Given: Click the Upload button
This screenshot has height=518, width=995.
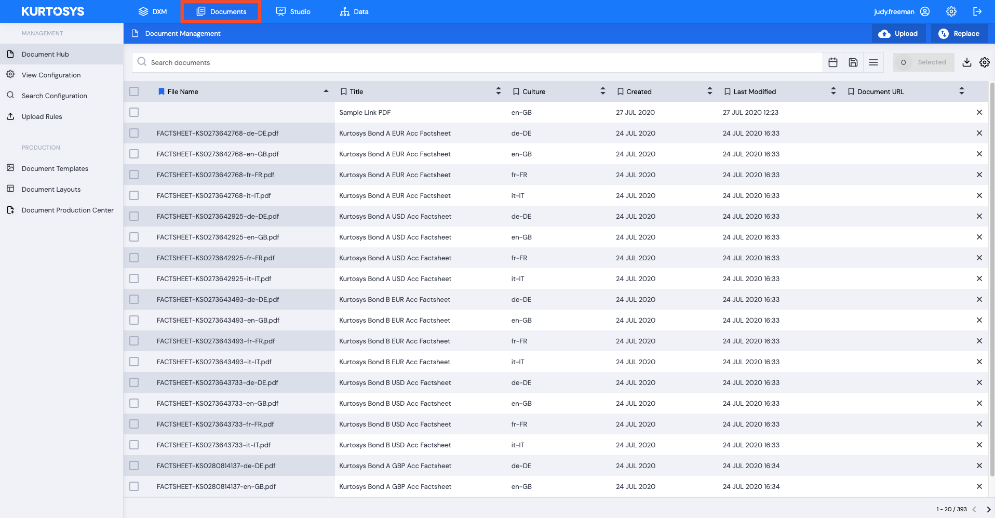Looking at the screenshot, I should click(x=898, y=33).
